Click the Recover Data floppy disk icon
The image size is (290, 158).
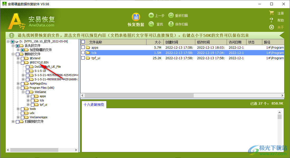[x=136, y=17]
